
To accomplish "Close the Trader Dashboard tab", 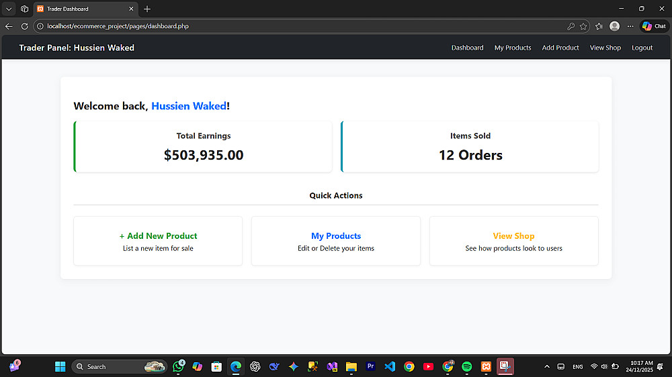I will [x=131, y=9].
